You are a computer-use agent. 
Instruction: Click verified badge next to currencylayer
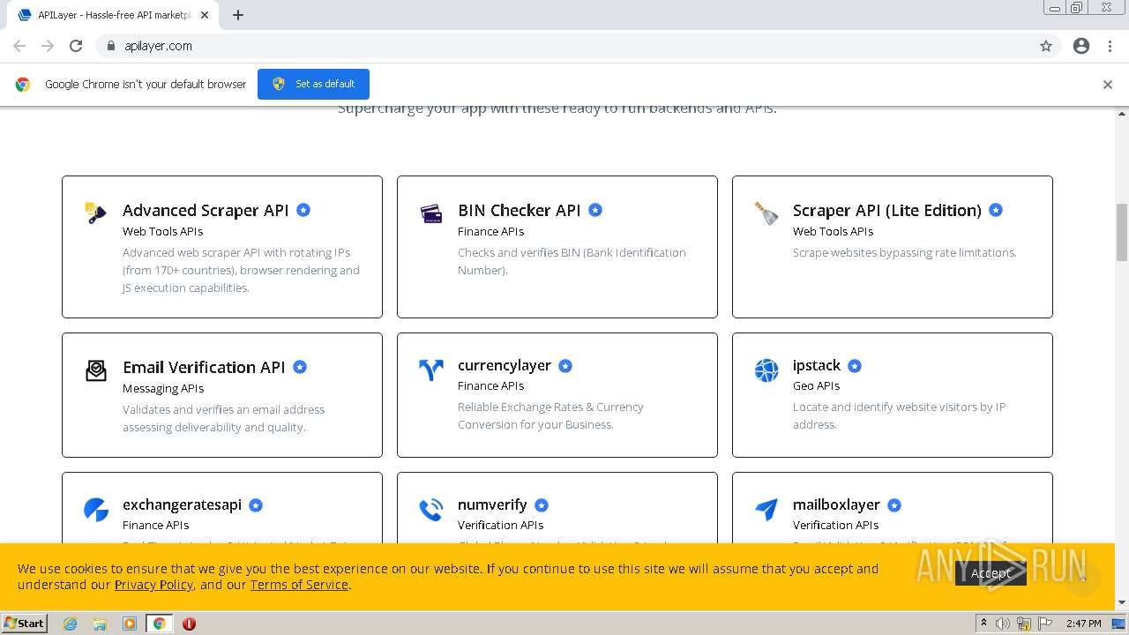565,366
